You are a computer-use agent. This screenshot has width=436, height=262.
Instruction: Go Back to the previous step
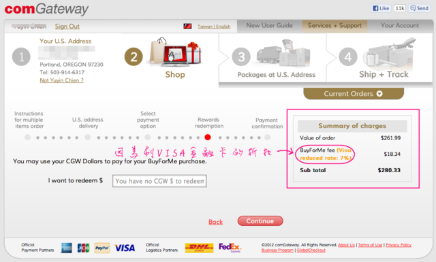pyautogui.click(x=215, y=222)
